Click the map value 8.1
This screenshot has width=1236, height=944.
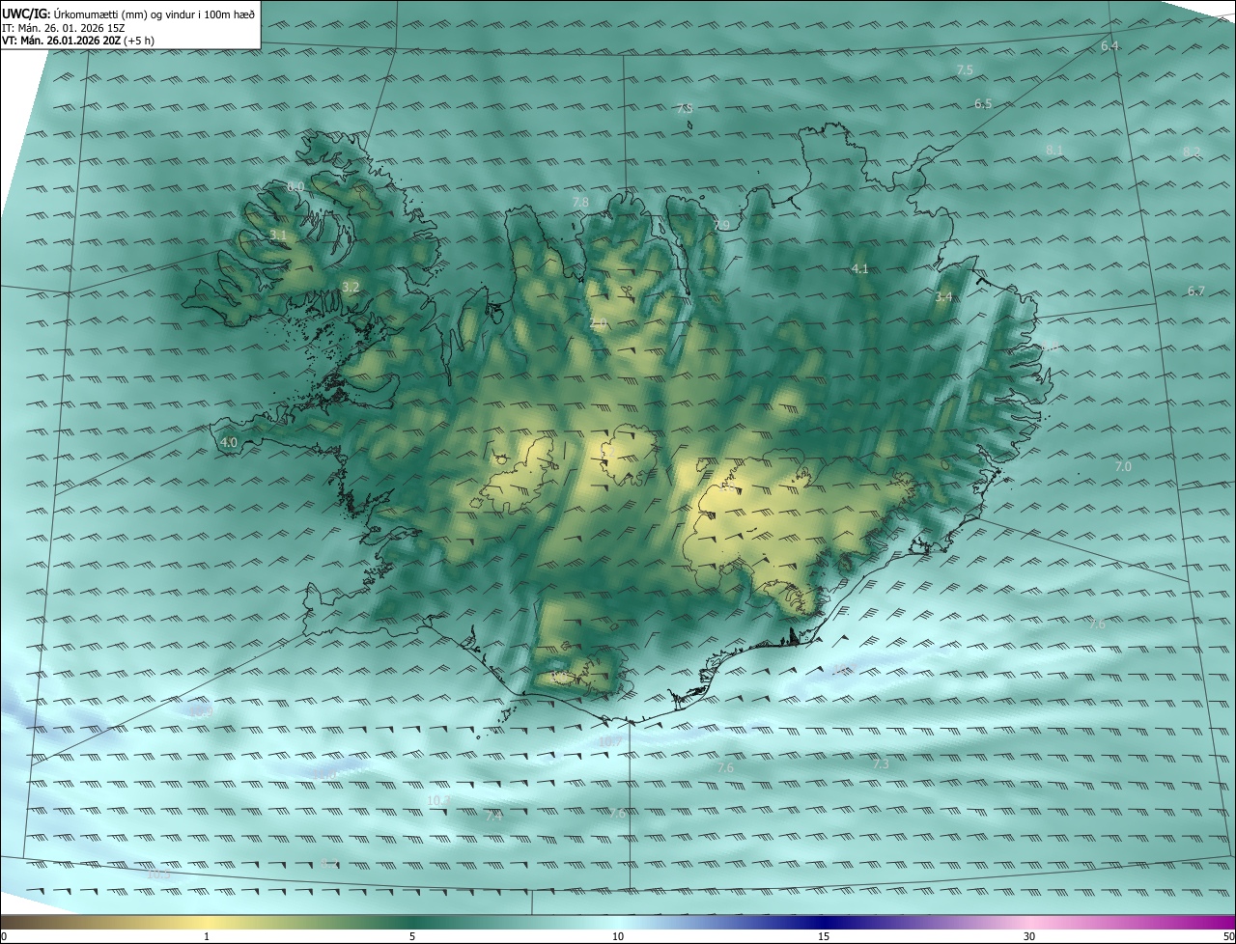point(1054,150)
